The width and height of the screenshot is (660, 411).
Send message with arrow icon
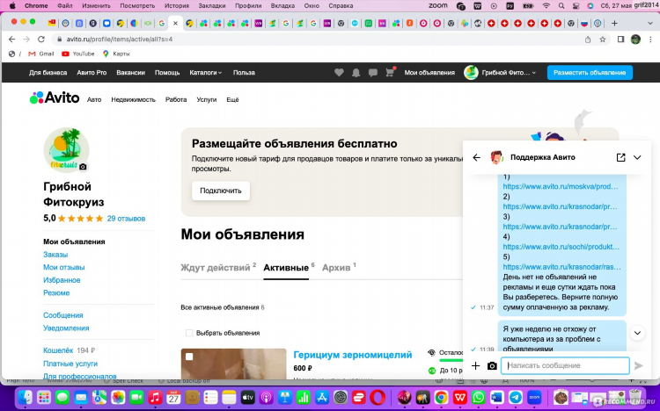click(639, 365)
